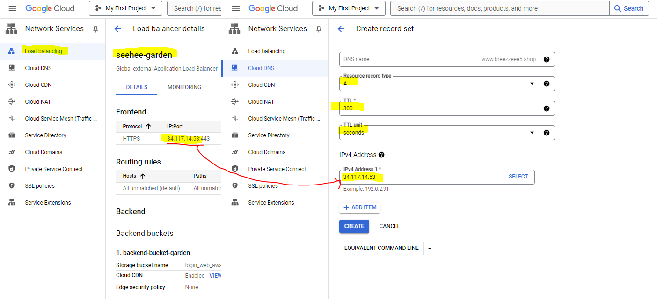This screenshot has height=299, width=657.
Task: Open DNS name help icon
Action: pyautogui.click(x=546, y=59)
